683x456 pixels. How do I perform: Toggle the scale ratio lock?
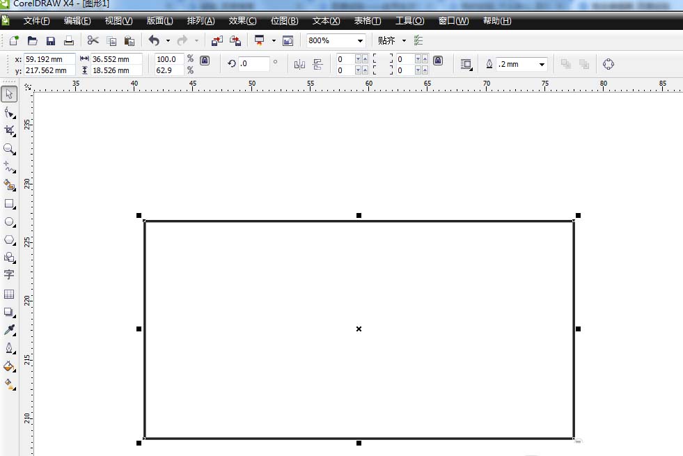pyautogui.click(x=205, y=61)
